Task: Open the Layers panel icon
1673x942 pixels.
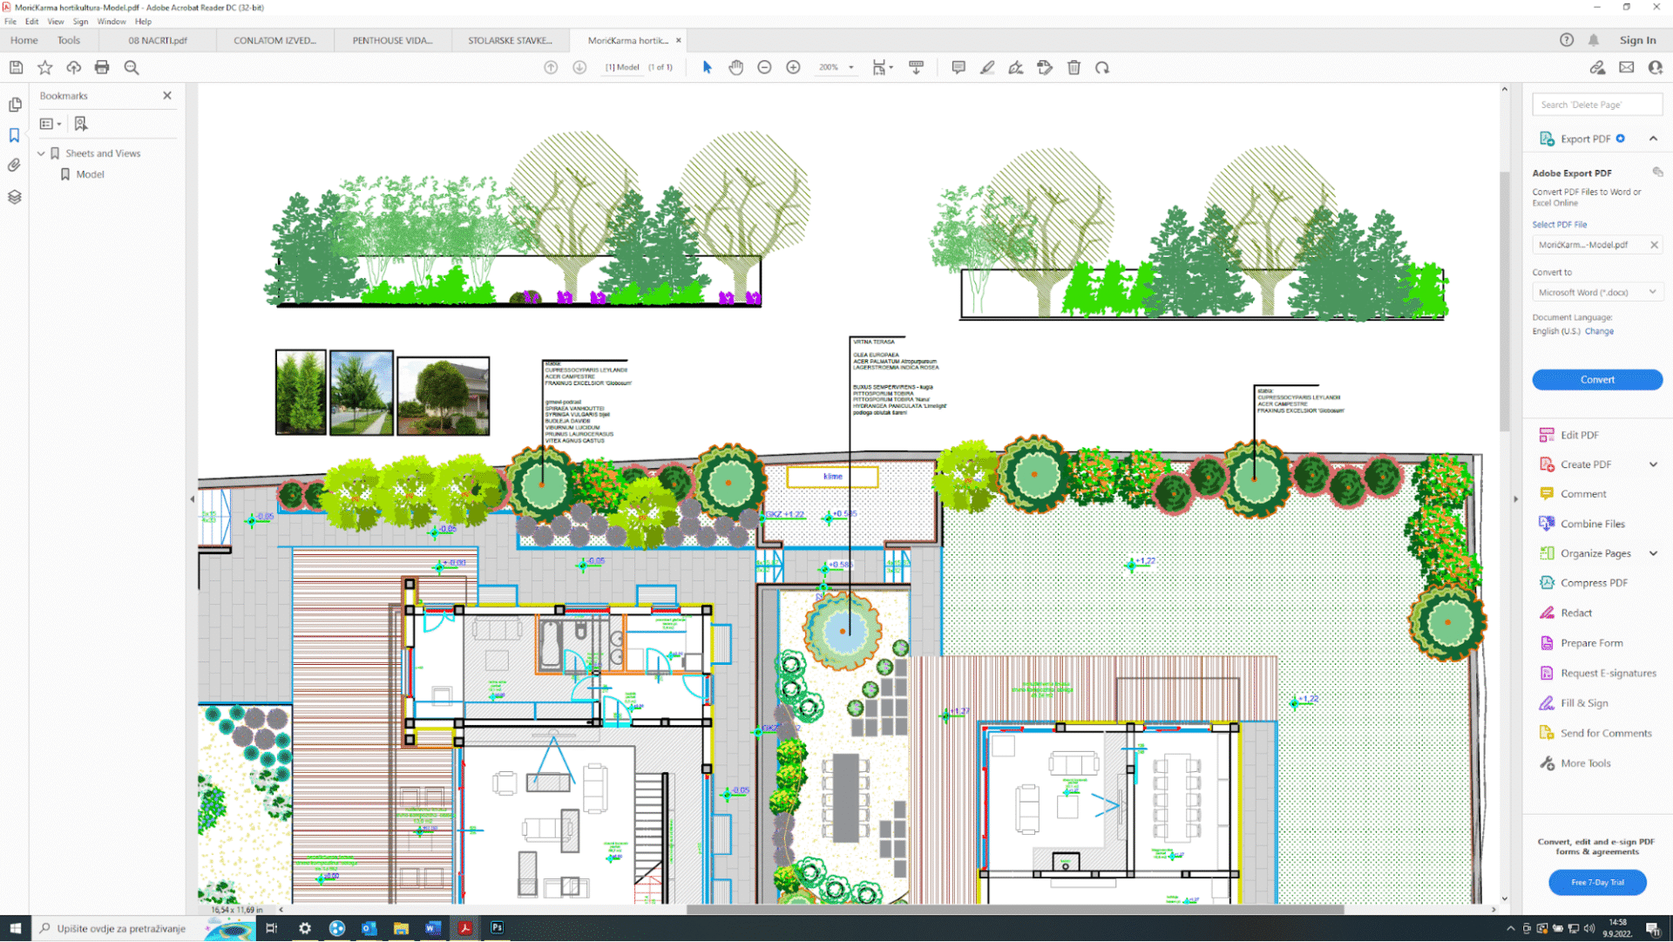Action: pos(14,197)
